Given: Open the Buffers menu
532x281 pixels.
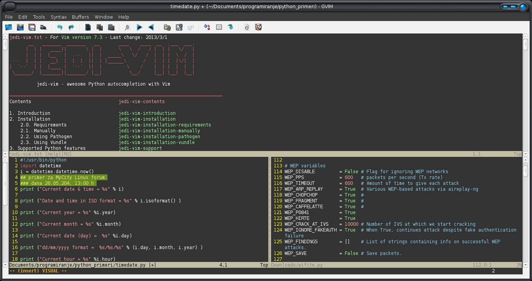Looking at the screenshot, I should coord(80,17).
